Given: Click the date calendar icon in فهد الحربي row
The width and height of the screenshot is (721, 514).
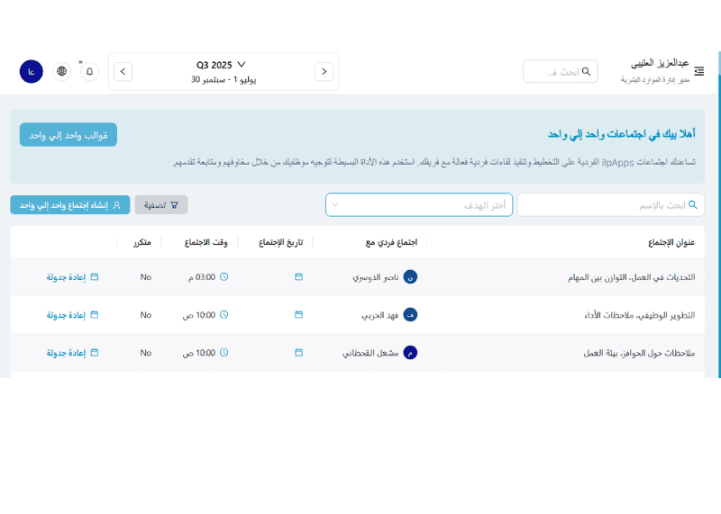Looking at the screenshot, I should (298, 315).
